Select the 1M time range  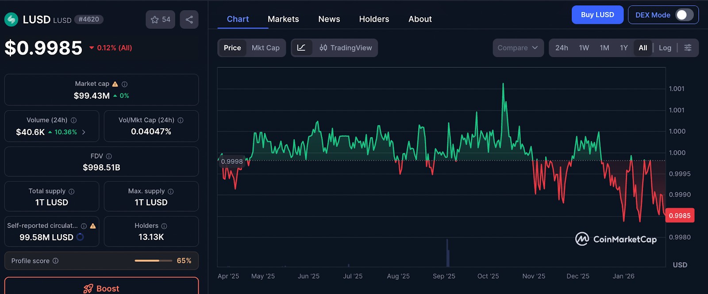[x=604, y=48]
